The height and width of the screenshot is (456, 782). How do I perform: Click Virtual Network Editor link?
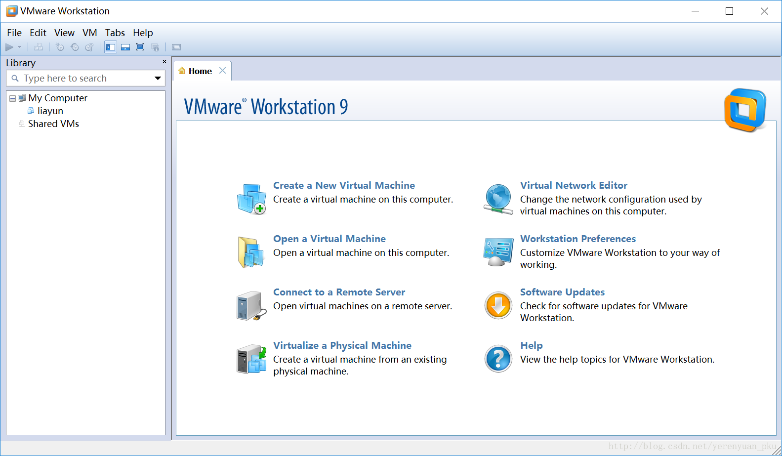tap(574, 185)
